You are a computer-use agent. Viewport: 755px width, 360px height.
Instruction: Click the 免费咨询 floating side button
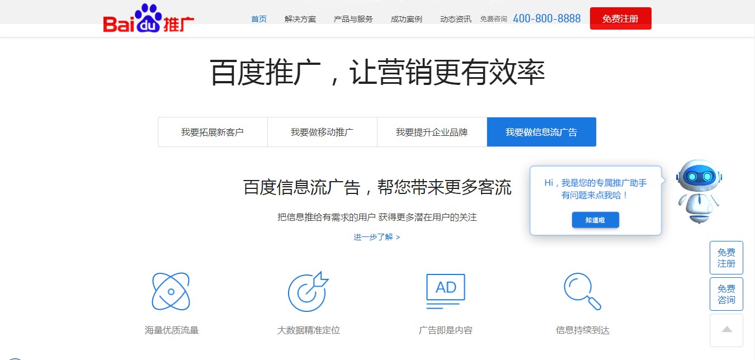coord(726,294)
